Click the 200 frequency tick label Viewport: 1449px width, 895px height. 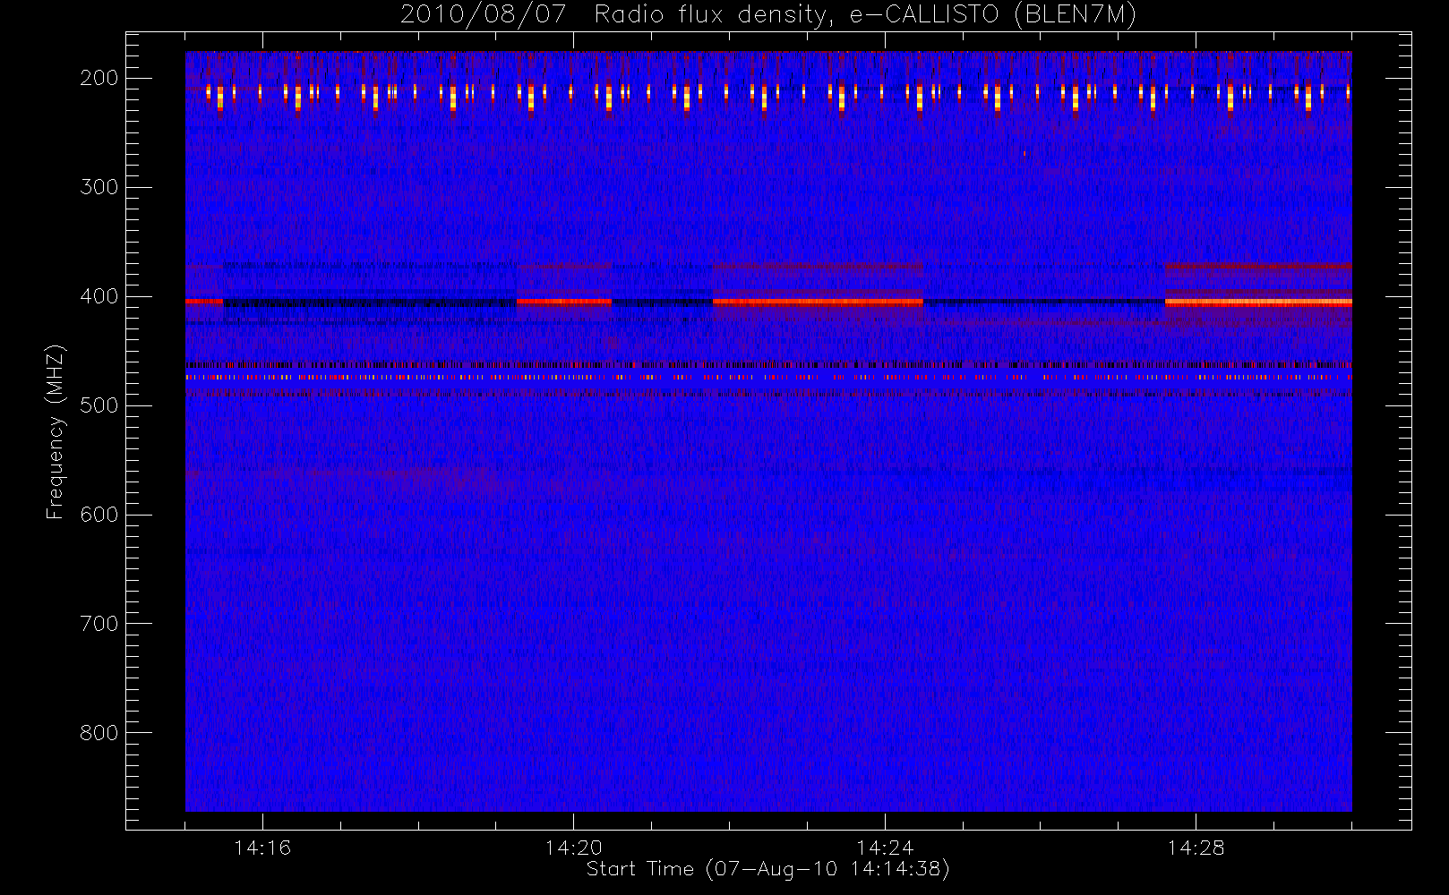pyautogui.click(x=99, y=78)
